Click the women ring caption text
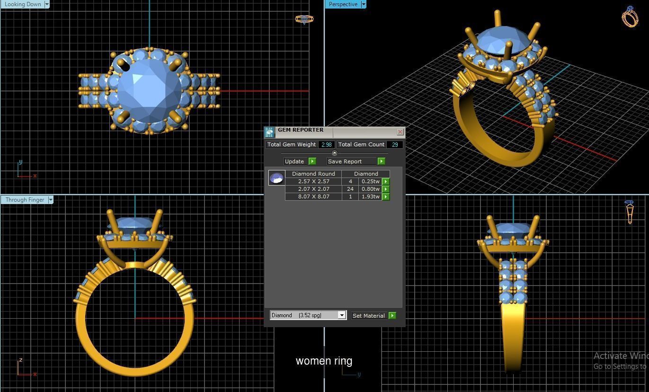This screenshot has height=392, width=649. point(324,361)
